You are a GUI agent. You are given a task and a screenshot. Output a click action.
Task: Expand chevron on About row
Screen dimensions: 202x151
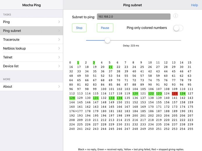pyautogui.click(x=59, y=87)
